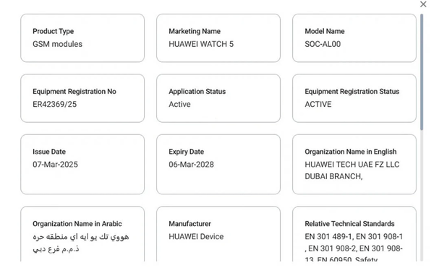Click the Manufacturer label
This screenshot has width=434, height=273.
190,224
